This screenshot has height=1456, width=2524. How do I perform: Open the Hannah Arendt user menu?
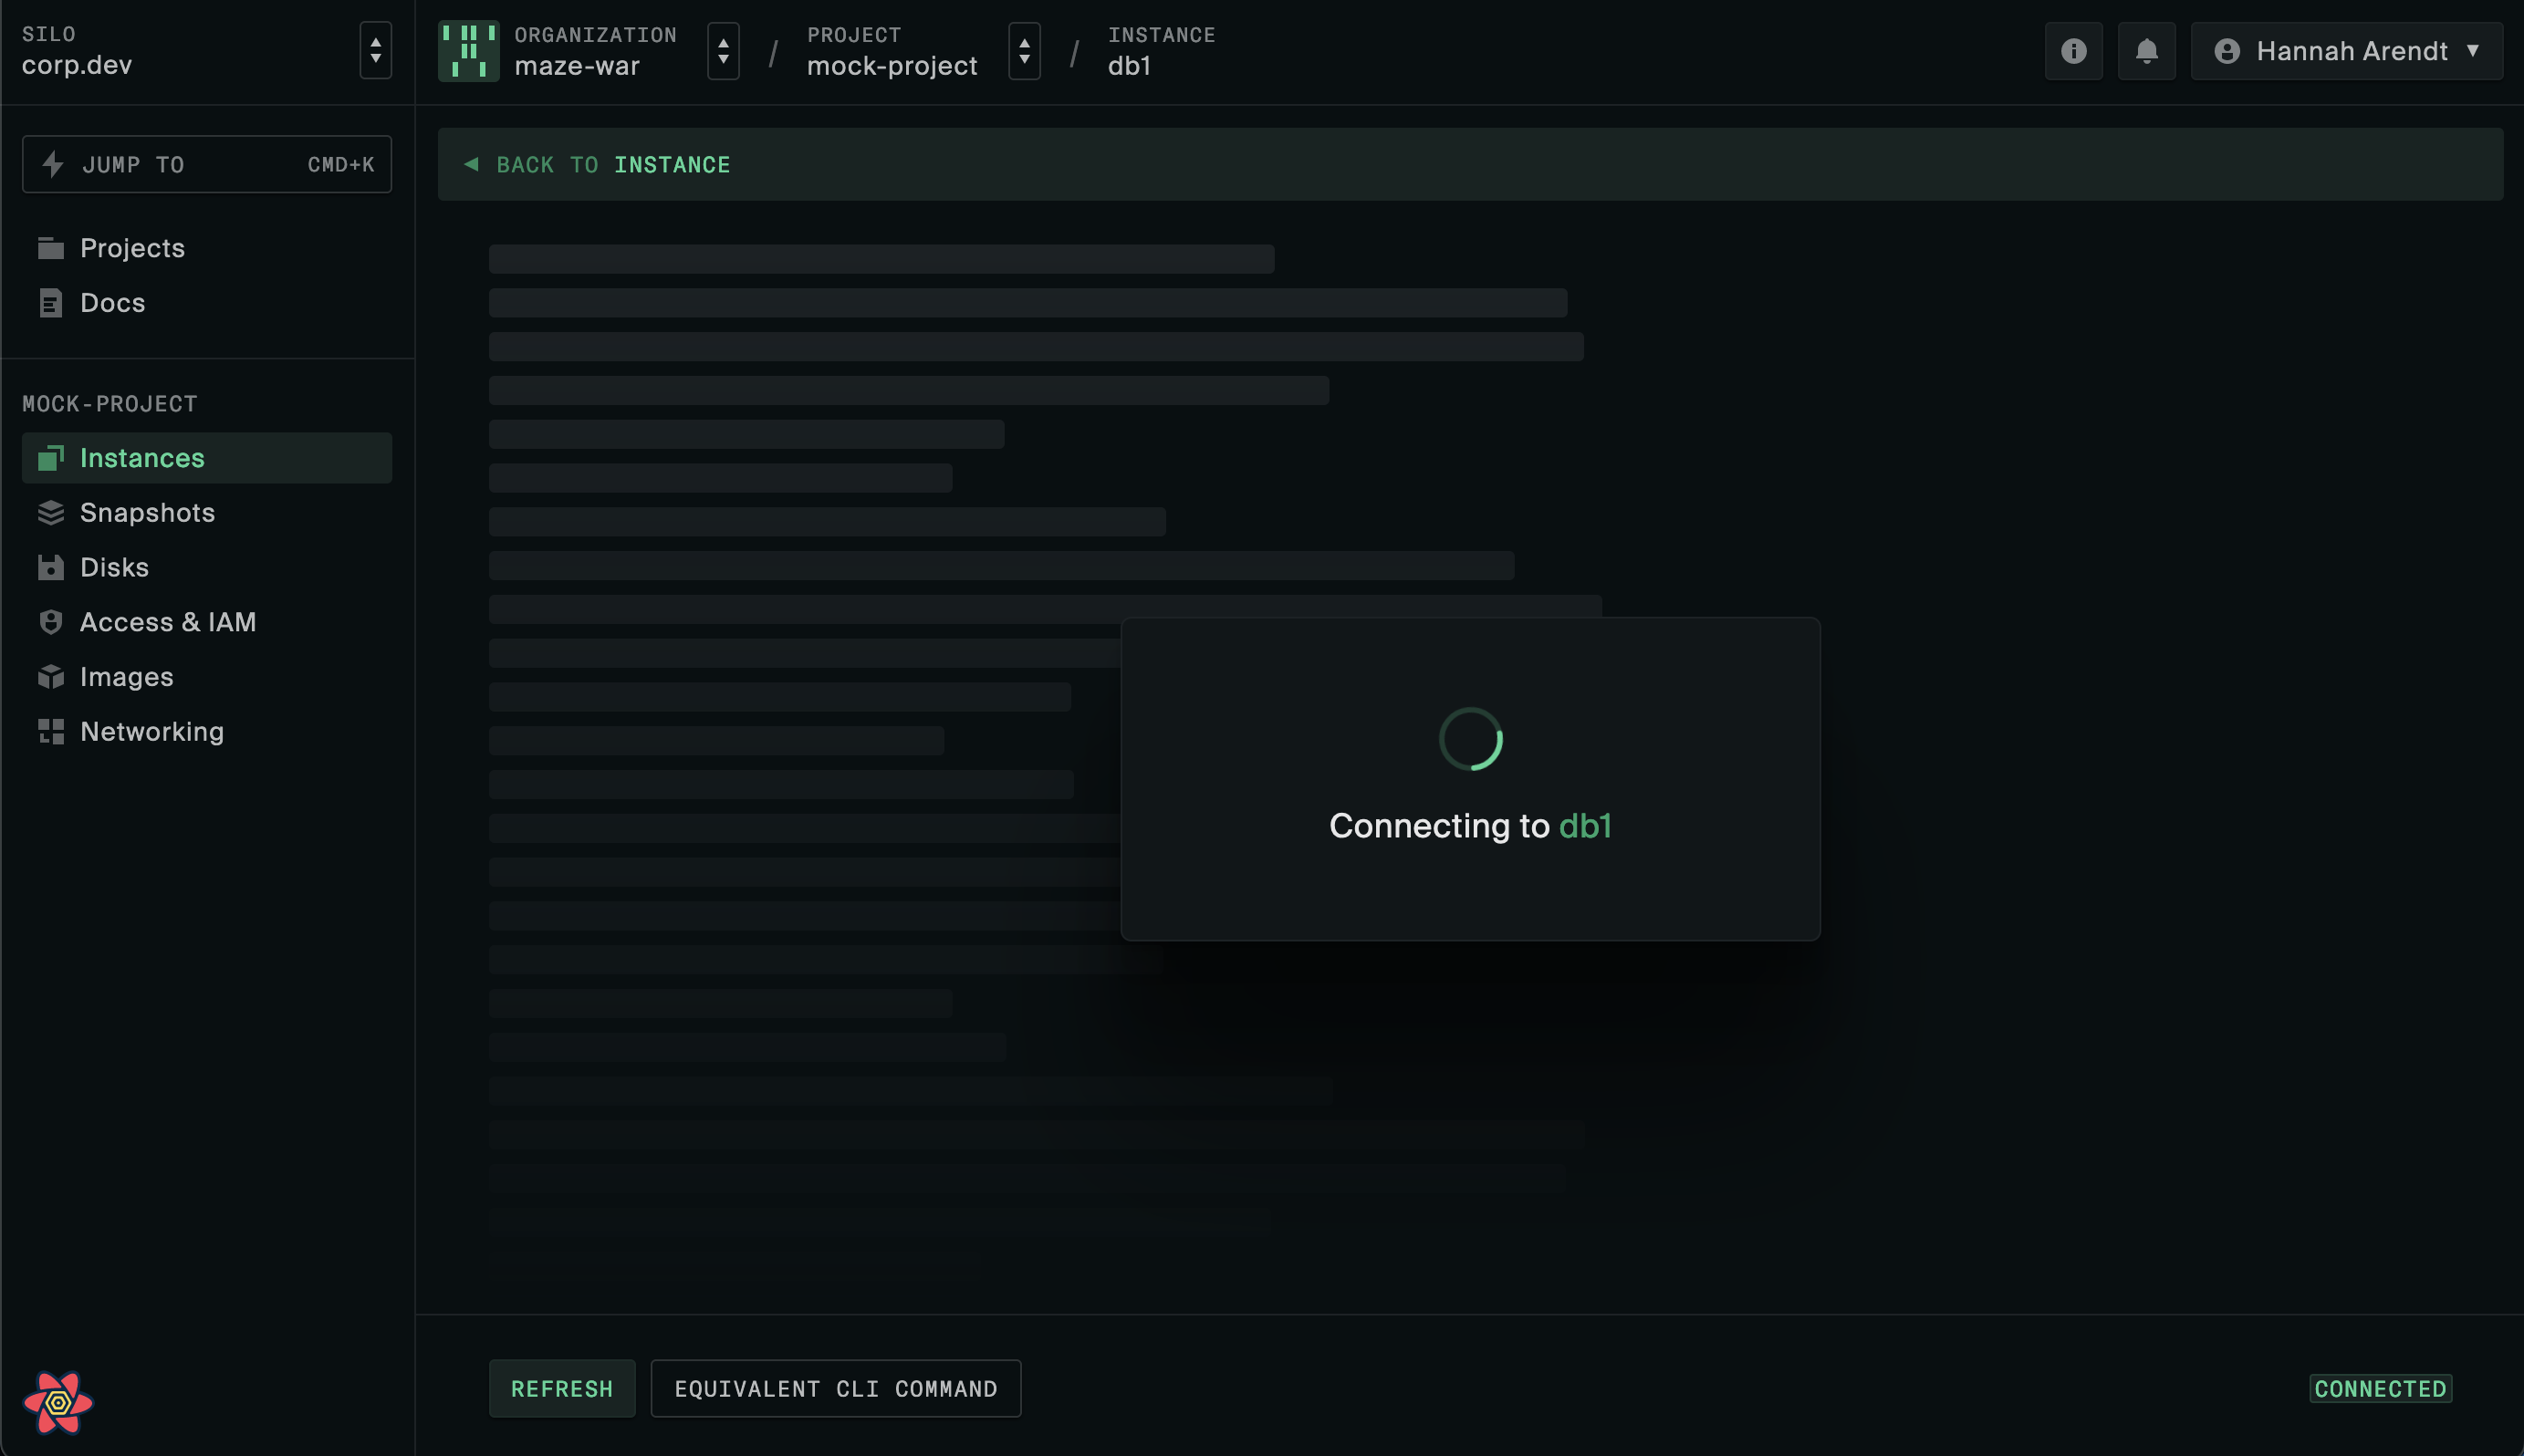click(x=2346, y=51)
